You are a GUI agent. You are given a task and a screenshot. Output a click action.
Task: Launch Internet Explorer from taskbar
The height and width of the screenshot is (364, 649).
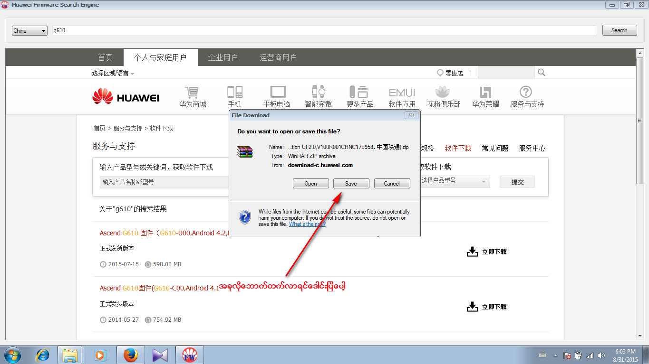[43, 355]
